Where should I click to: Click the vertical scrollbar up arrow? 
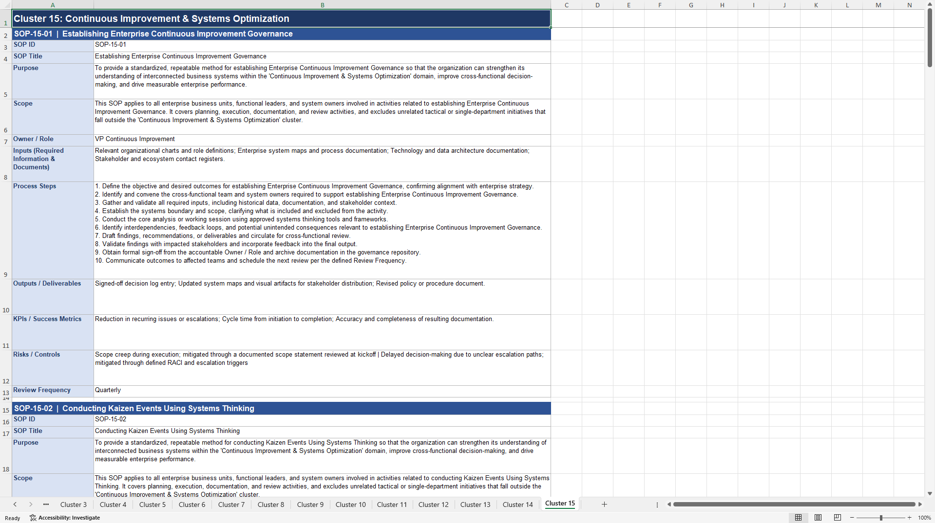[930, 4]
